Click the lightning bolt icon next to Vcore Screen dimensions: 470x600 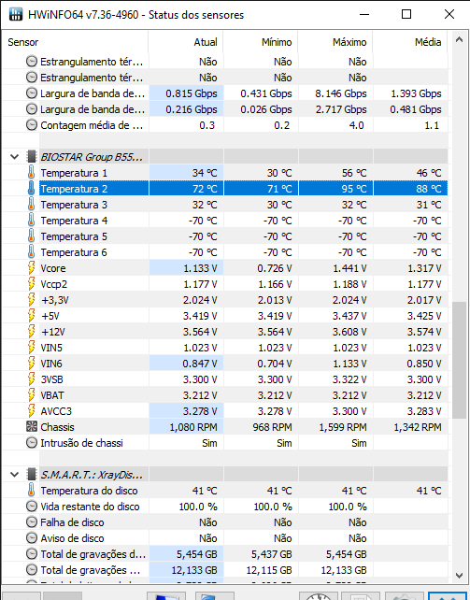[x=32, y=268]
